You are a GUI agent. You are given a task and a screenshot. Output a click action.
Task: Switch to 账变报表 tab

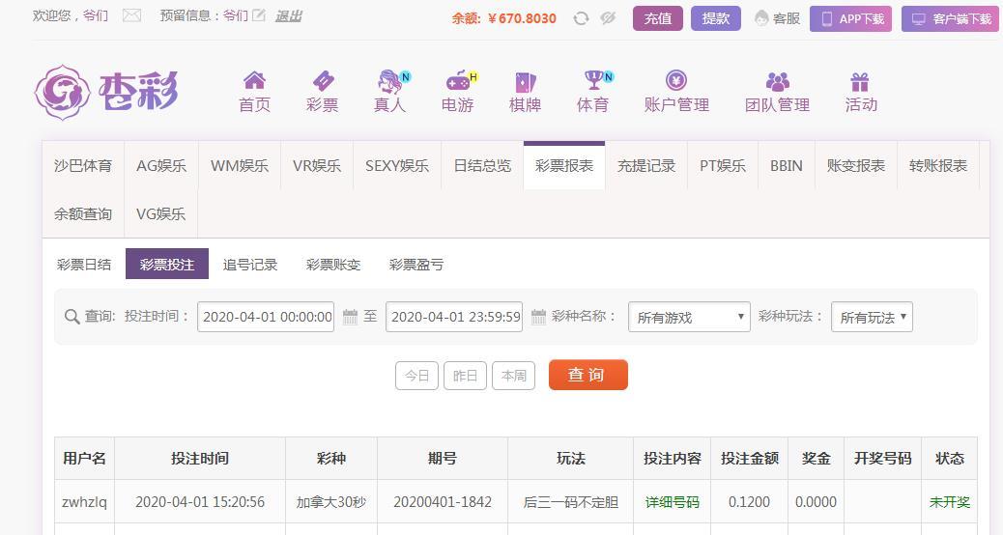(x=856, y=165)
